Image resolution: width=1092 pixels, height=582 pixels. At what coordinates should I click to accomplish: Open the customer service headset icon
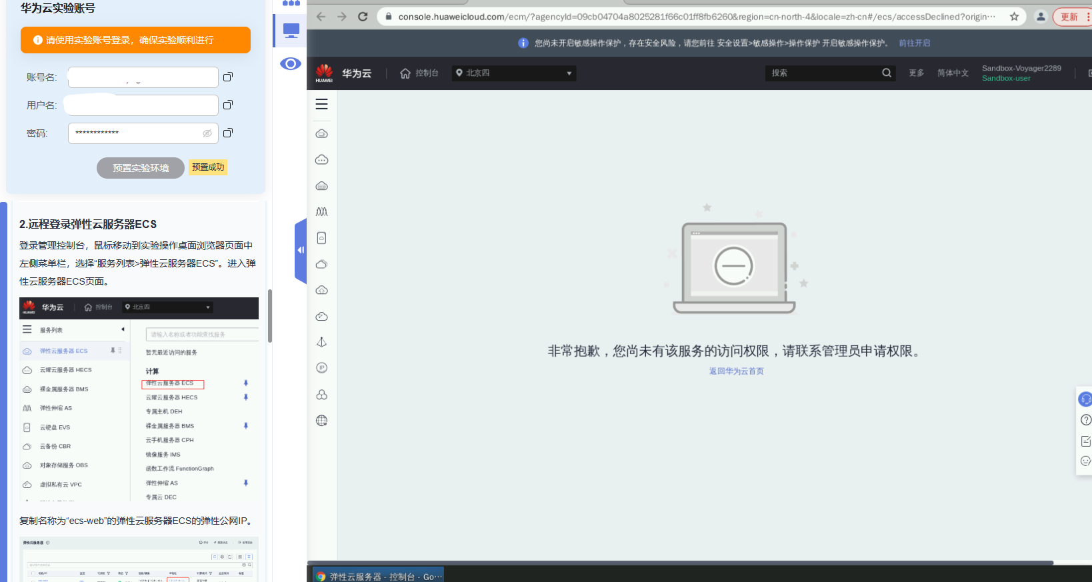pyautogui.click(x=1085, y=399)
